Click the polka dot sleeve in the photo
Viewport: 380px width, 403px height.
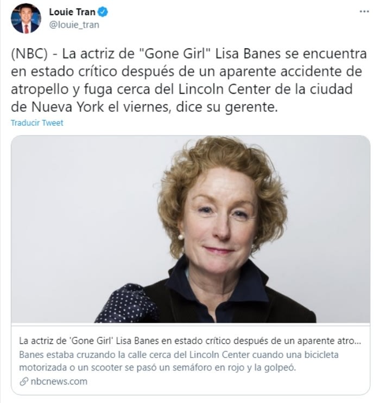coord(128,304)
